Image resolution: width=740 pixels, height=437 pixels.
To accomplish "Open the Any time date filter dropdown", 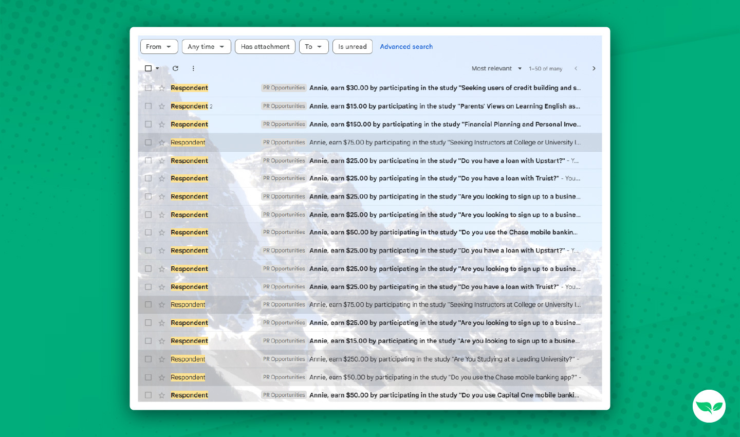I will coord(206,46).
